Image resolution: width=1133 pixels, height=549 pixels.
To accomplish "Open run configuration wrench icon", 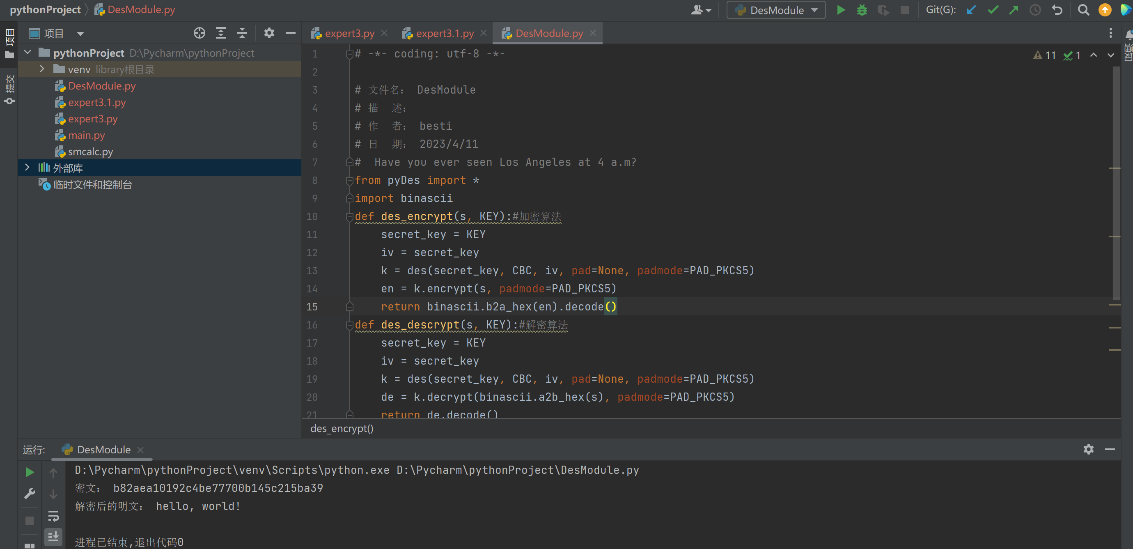I will pyautogui.click(x=30, y=494).
